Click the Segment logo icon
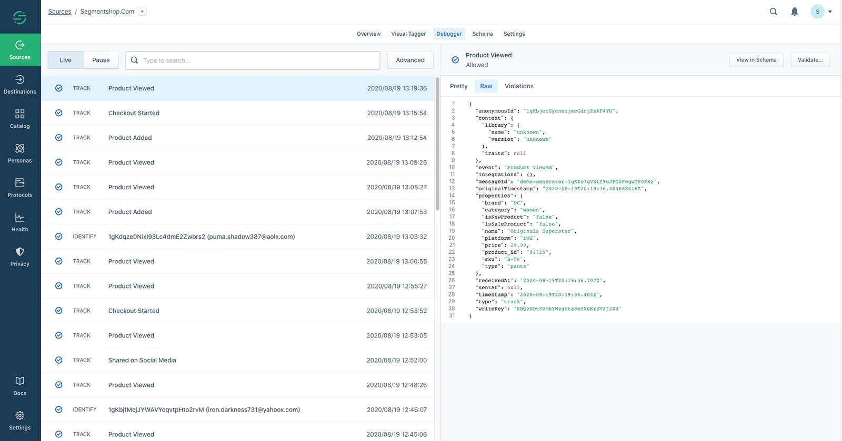 pyautogui.click(x=20, y=17)
